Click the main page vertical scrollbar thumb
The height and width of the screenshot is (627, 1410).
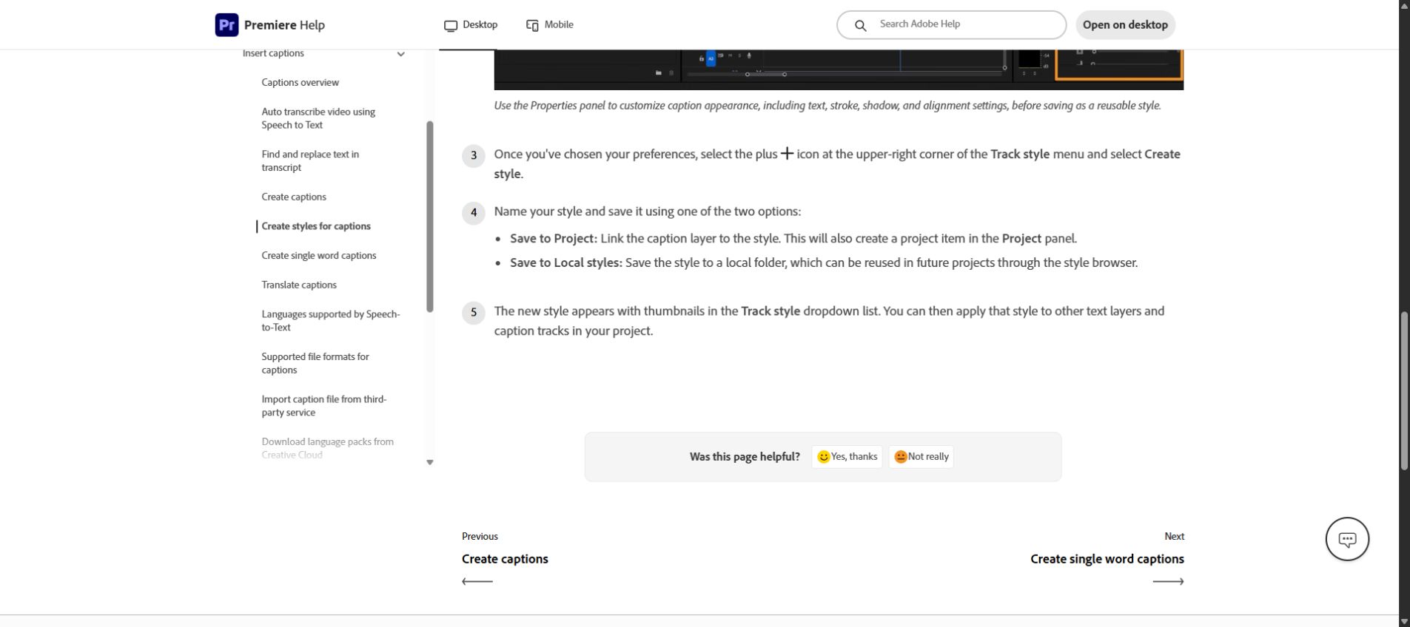(1404, 391)
